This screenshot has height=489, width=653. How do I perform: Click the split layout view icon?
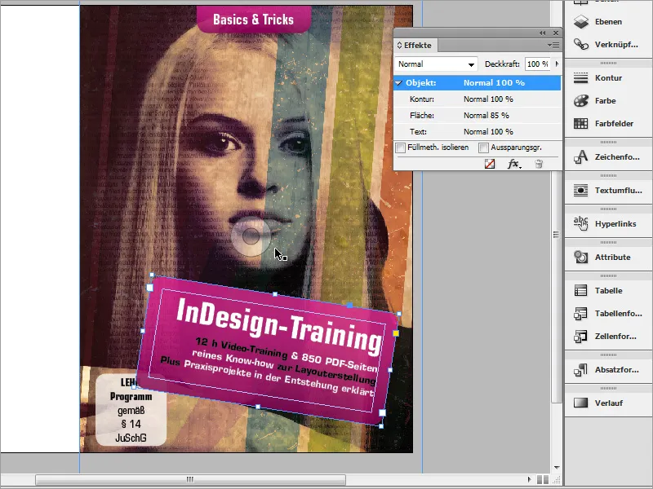(x=543, y=479)
